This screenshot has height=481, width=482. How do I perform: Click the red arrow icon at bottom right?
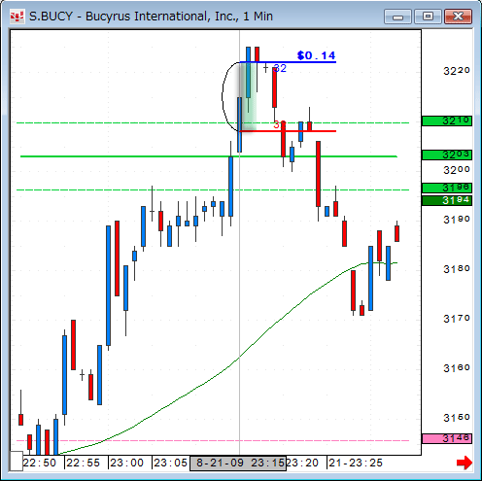[465, 463]
